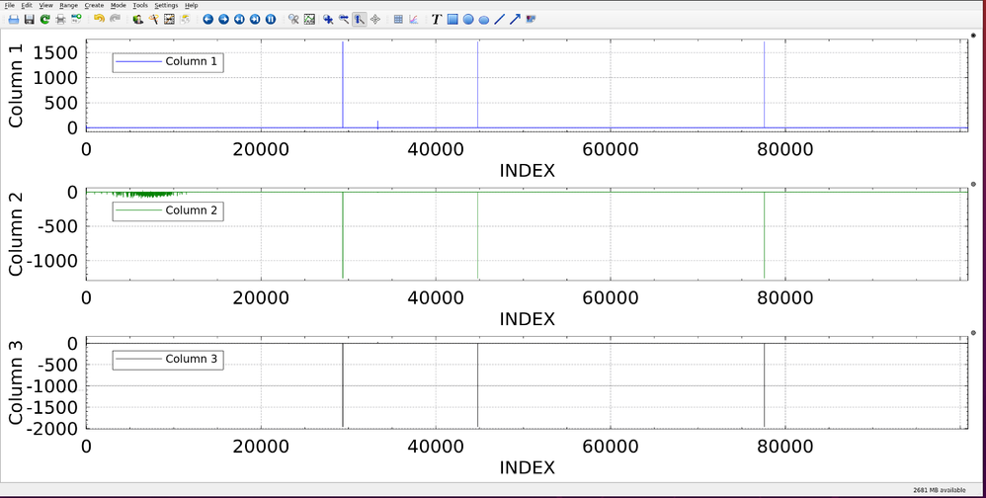Launch the Data Wizard icon

[x=137, y=20]
